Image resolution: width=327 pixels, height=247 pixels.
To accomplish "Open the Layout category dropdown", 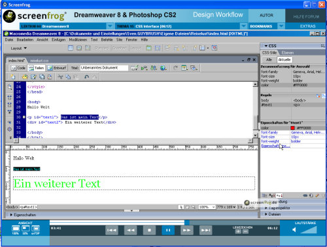I will [19, 48].
